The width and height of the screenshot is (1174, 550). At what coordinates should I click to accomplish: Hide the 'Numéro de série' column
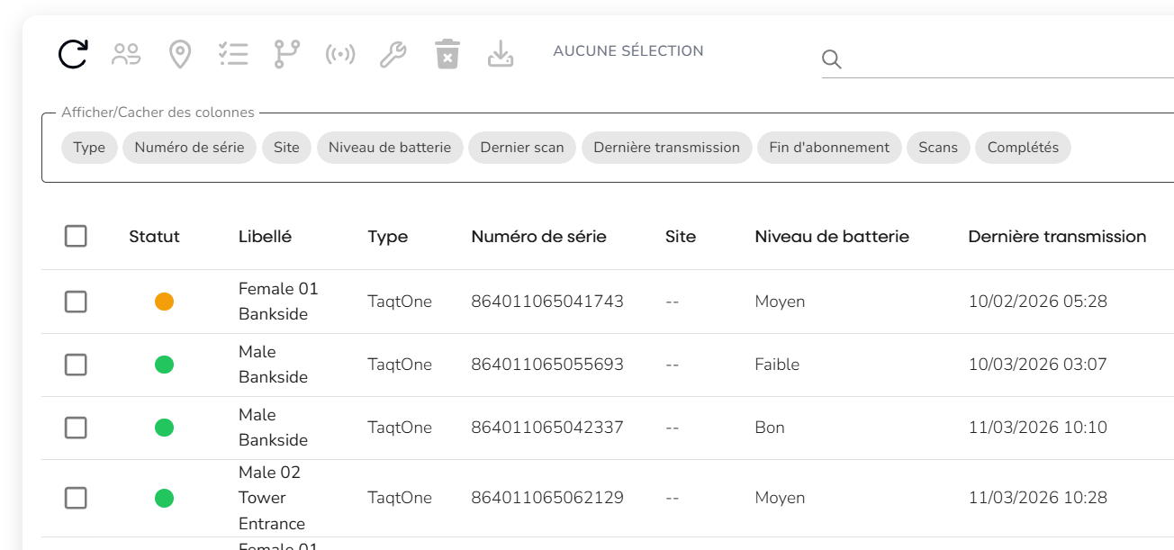pyautogui.click(x=189, y=147)
